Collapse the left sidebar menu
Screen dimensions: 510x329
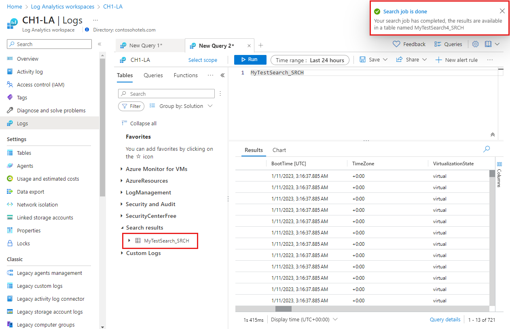click(99, 44)
